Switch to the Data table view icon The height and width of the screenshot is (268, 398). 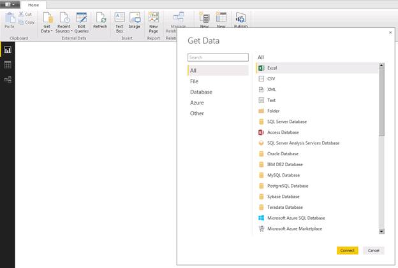pyautogui.click(x=8, y=65)
